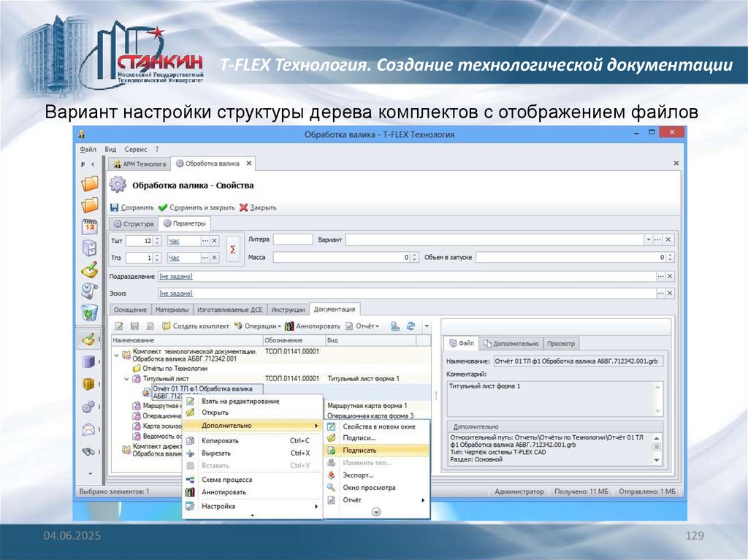Collapse the sidebar using the < arrow
The image size is (748, 560).
coord(93,164)
